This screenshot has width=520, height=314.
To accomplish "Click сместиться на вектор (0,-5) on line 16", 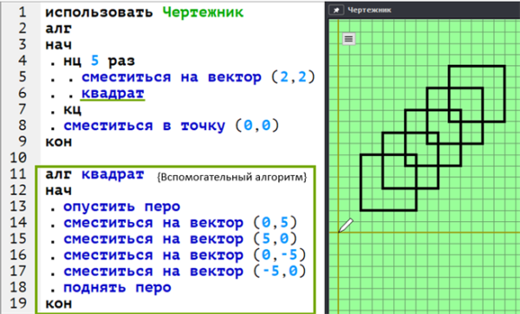I will pos(185,255).
